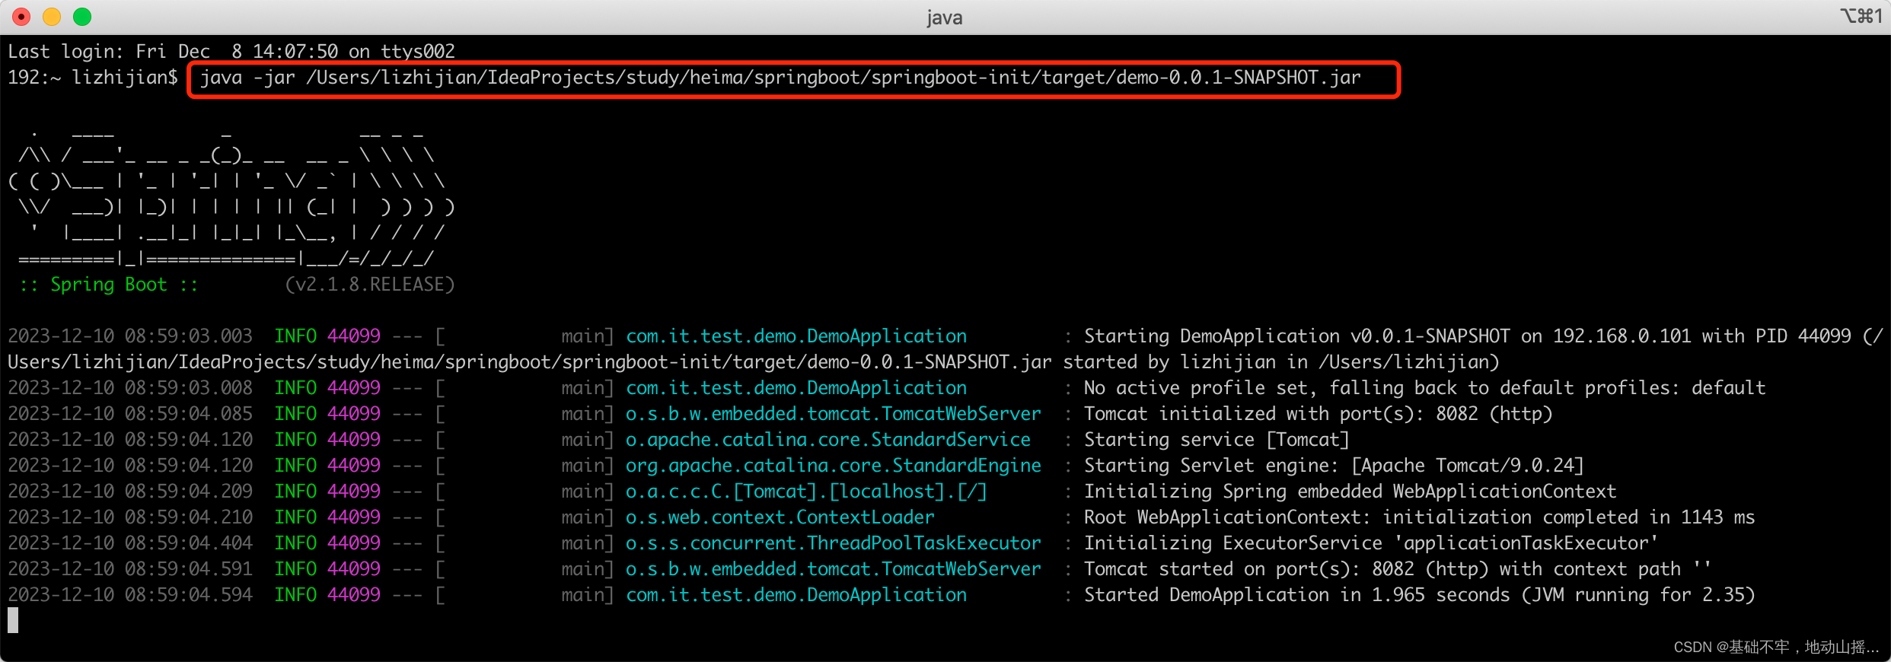This screenshot has height=662, width=1891.
Task: Click the '(v2.1.8.RELEASE)' version text
Action: 369,285
